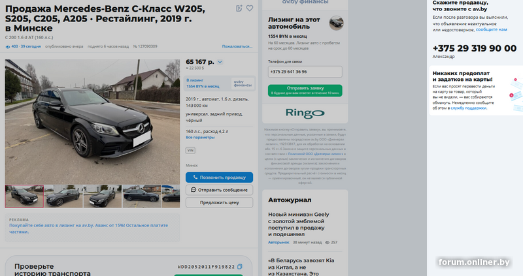Image resolution: width=523 pixels, height=276 pixels.
Task: Open Все параметры link
Action: click(200, 137)
